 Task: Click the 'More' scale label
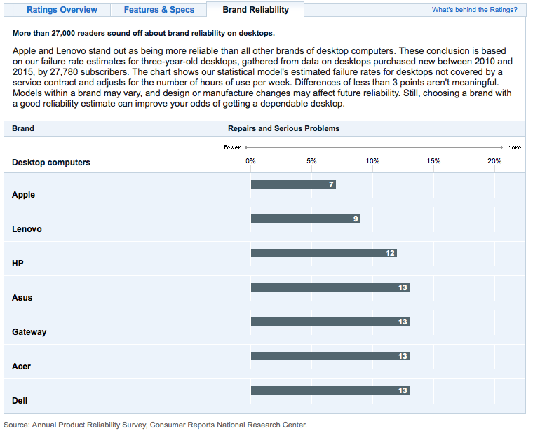pos(514,147)
